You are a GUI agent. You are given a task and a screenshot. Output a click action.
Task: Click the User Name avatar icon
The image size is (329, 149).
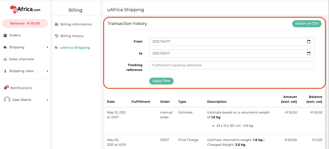pos(7,100)
